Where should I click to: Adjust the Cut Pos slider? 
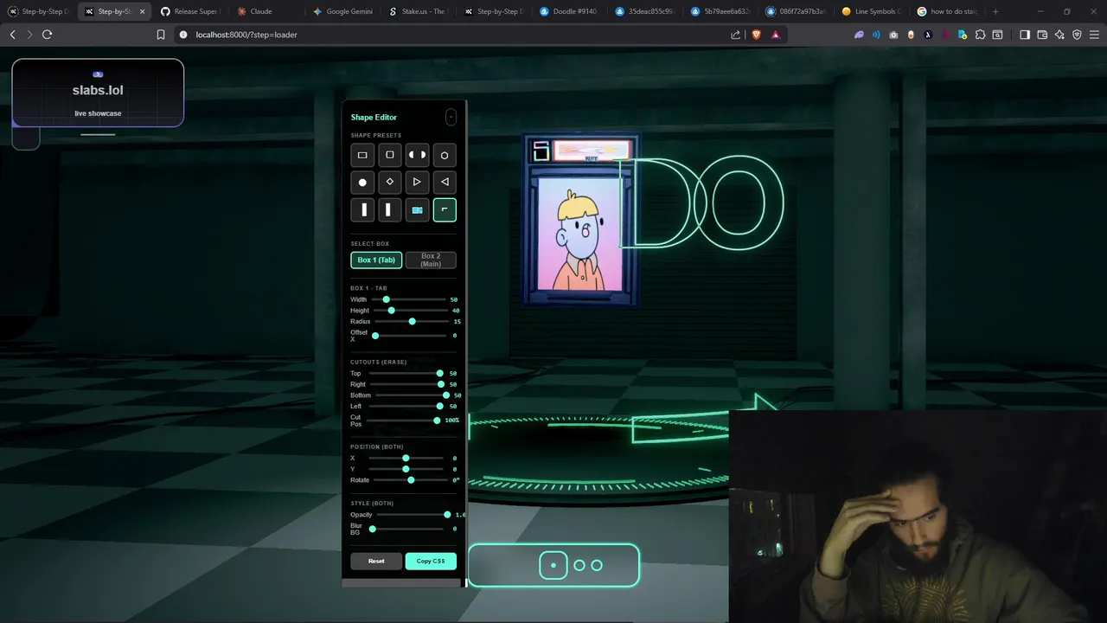point(404,421)
